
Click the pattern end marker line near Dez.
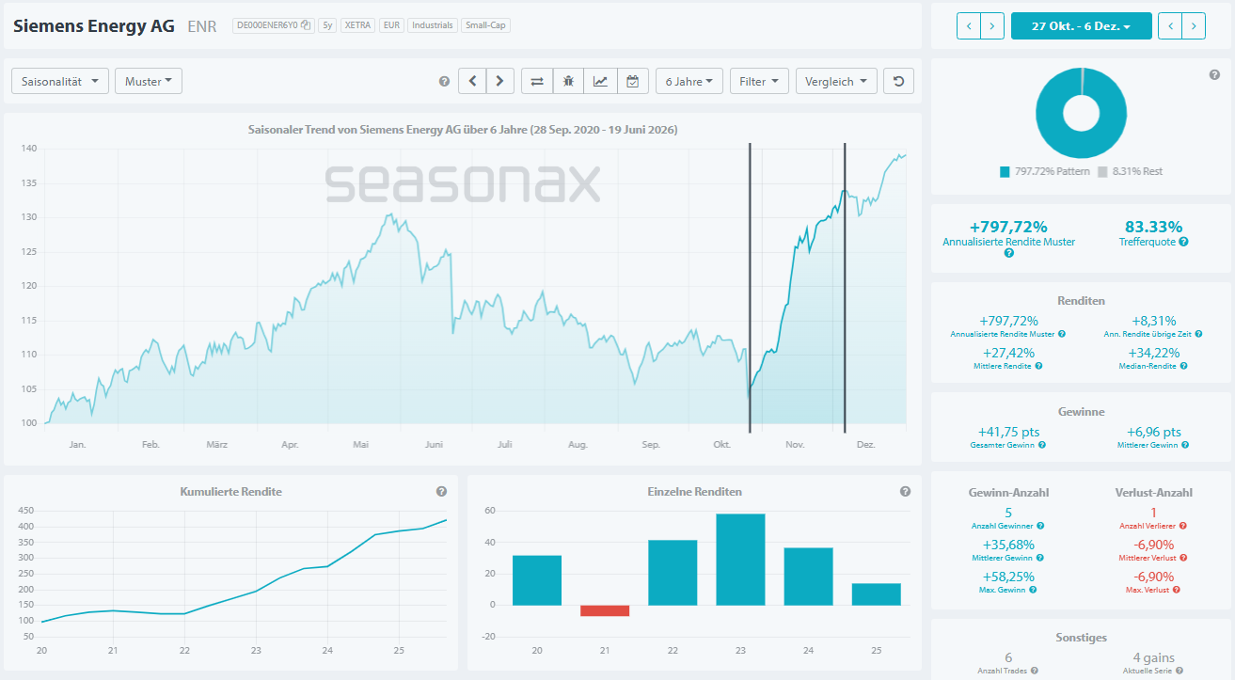[x=845, y=287]
